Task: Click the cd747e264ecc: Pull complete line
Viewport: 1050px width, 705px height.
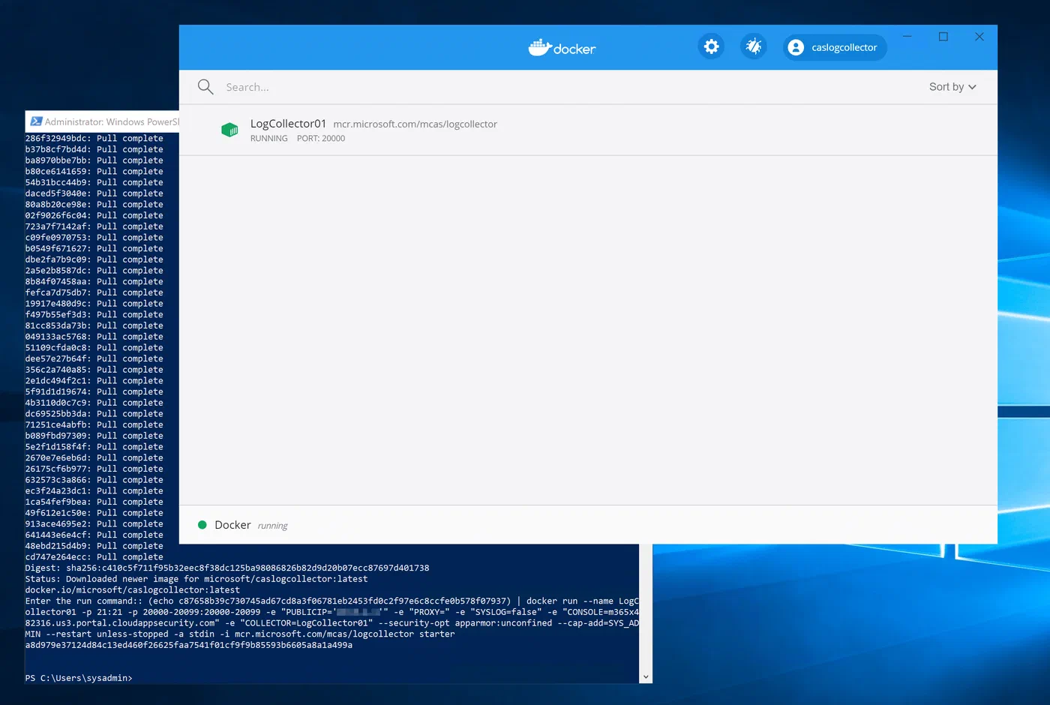Action: pyautogui.click(x=94, y=556)
